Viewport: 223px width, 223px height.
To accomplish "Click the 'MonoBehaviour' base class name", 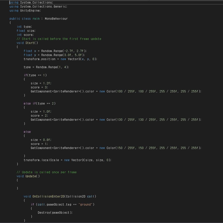I will point(56,19).
